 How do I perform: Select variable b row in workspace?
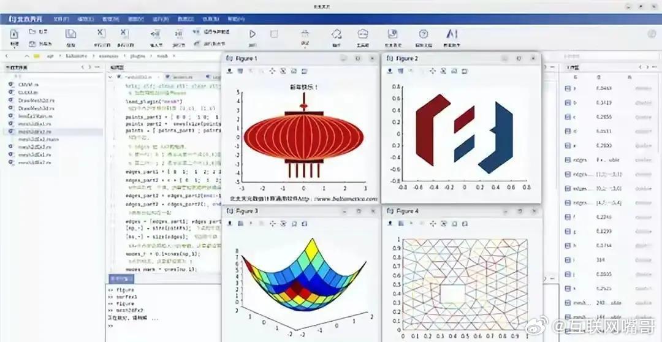tap(609, 102)
